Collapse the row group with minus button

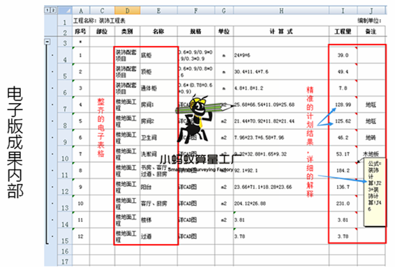point(47,42)
